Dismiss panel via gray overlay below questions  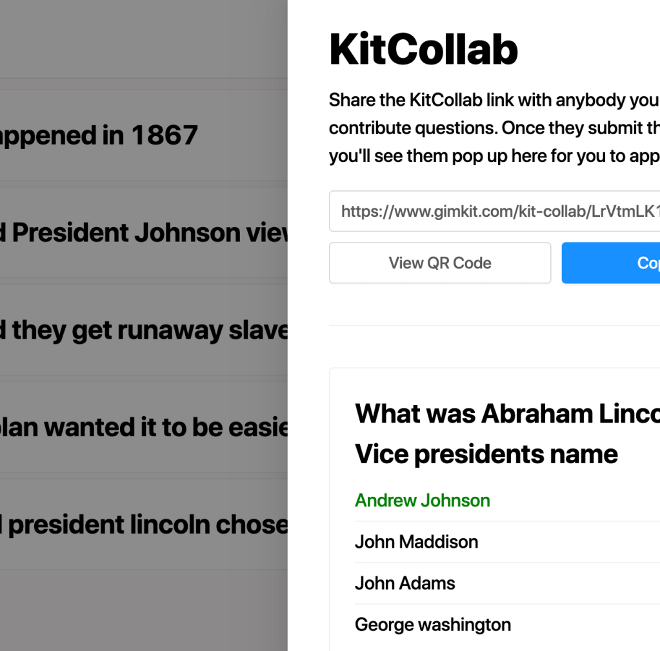(142, 613)
